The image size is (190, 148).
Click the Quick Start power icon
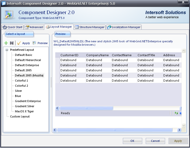click(x=5, y=27)
